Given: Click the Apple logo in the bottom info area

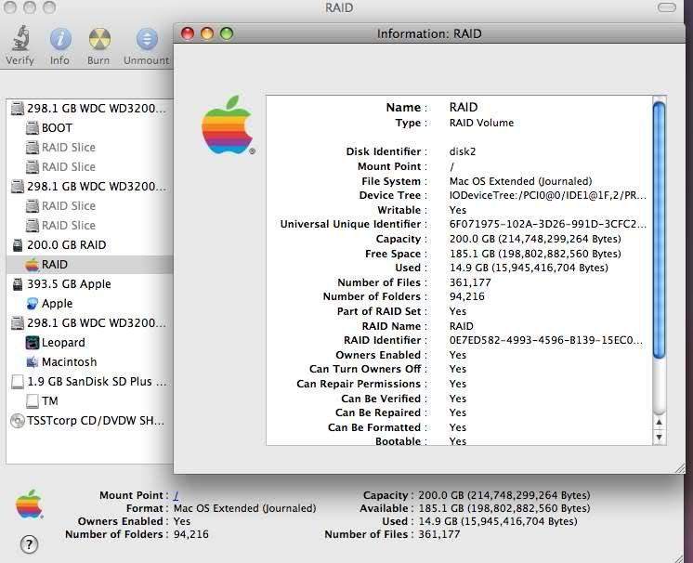Looking at the screenshot, I should coord(29,504).
